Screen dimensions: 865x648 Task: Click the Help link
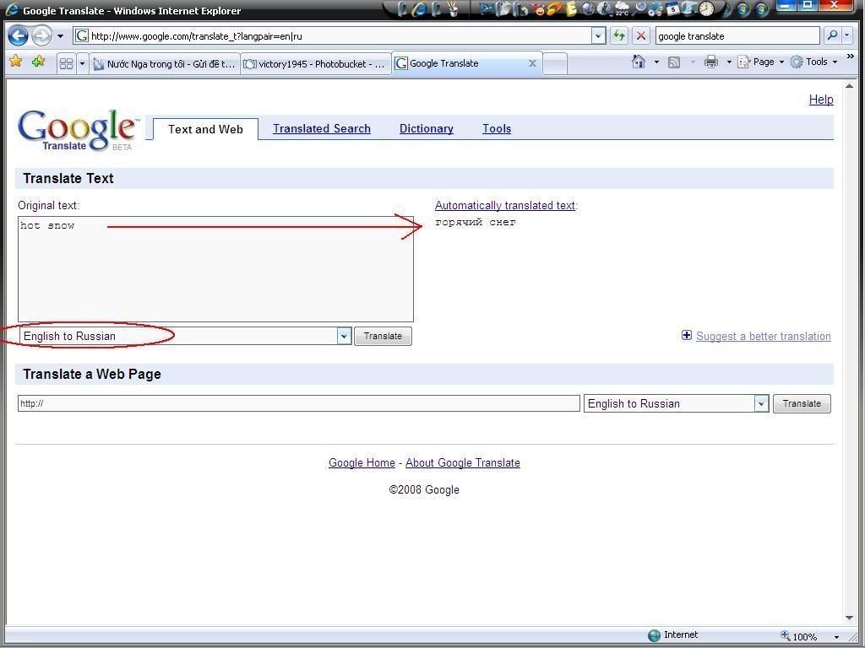click(x=820, y=100)
